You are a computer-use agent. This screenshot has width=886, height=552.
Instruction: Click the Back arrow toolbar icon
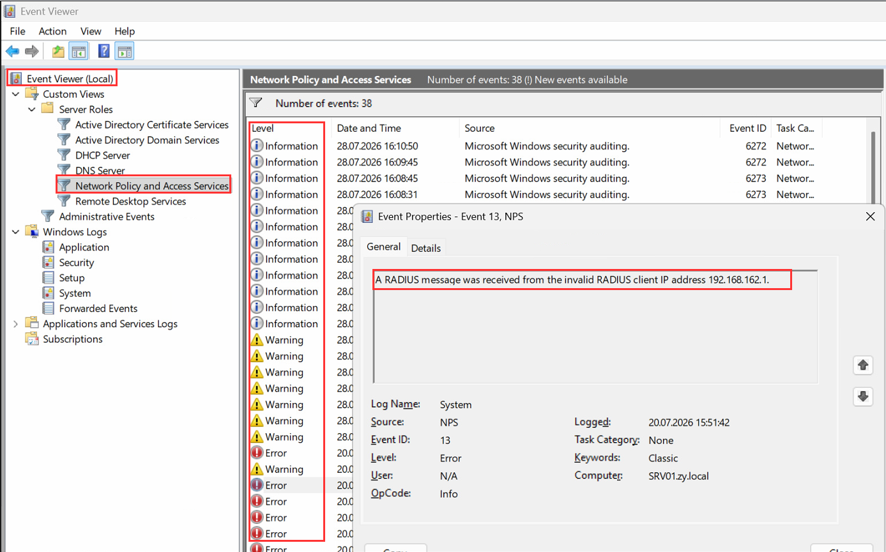point(12,51)
